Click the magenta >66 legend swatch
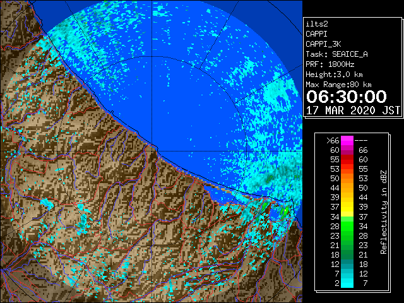 (x=347, y=140)
